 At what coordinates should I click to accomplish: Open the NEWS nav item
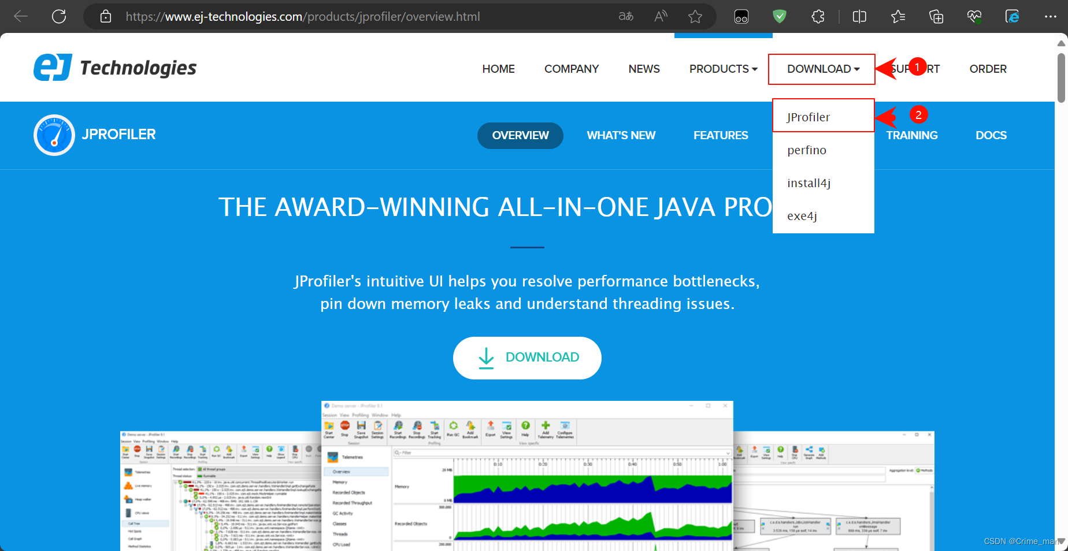click(x=644, y=69)
